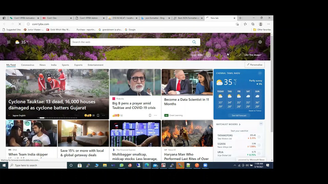Open a new browser tab

[x=240, y=18]
